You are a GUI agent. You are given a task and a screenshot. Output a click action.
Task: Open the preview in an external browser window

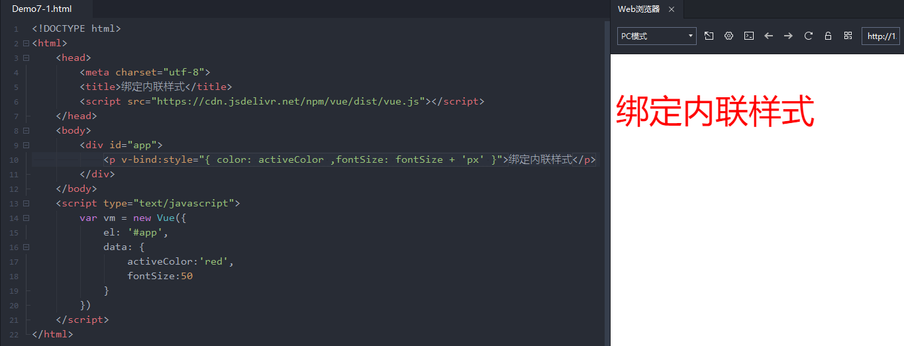click(709, 36)
